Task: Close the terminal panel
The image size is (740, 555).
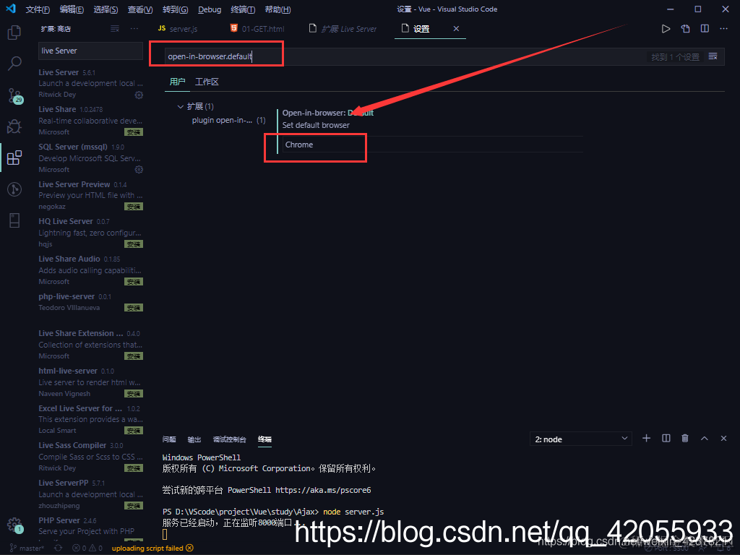Action: [x=723, y=439]
